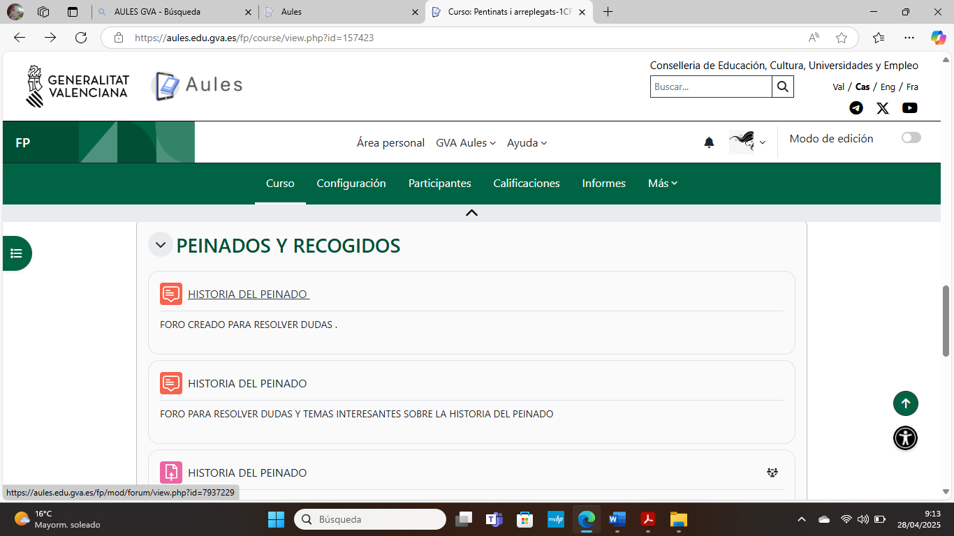The width and height of the screenshot is (954, 536).
Task: Open the Más dropdown in course navigation
Action: [x=662, y=184]
